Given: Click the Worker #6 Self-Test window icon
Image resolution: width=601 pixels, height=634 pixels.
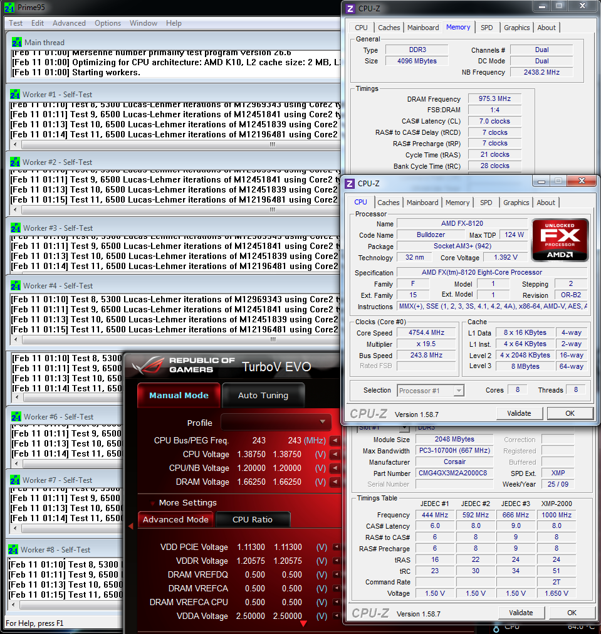Looking at the screenshot, I should click(x=16, y=417).
